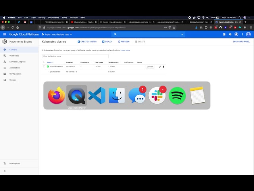Switch to Messages in the app switcher
Screen dimensions: 254x191
pos(137,95)
